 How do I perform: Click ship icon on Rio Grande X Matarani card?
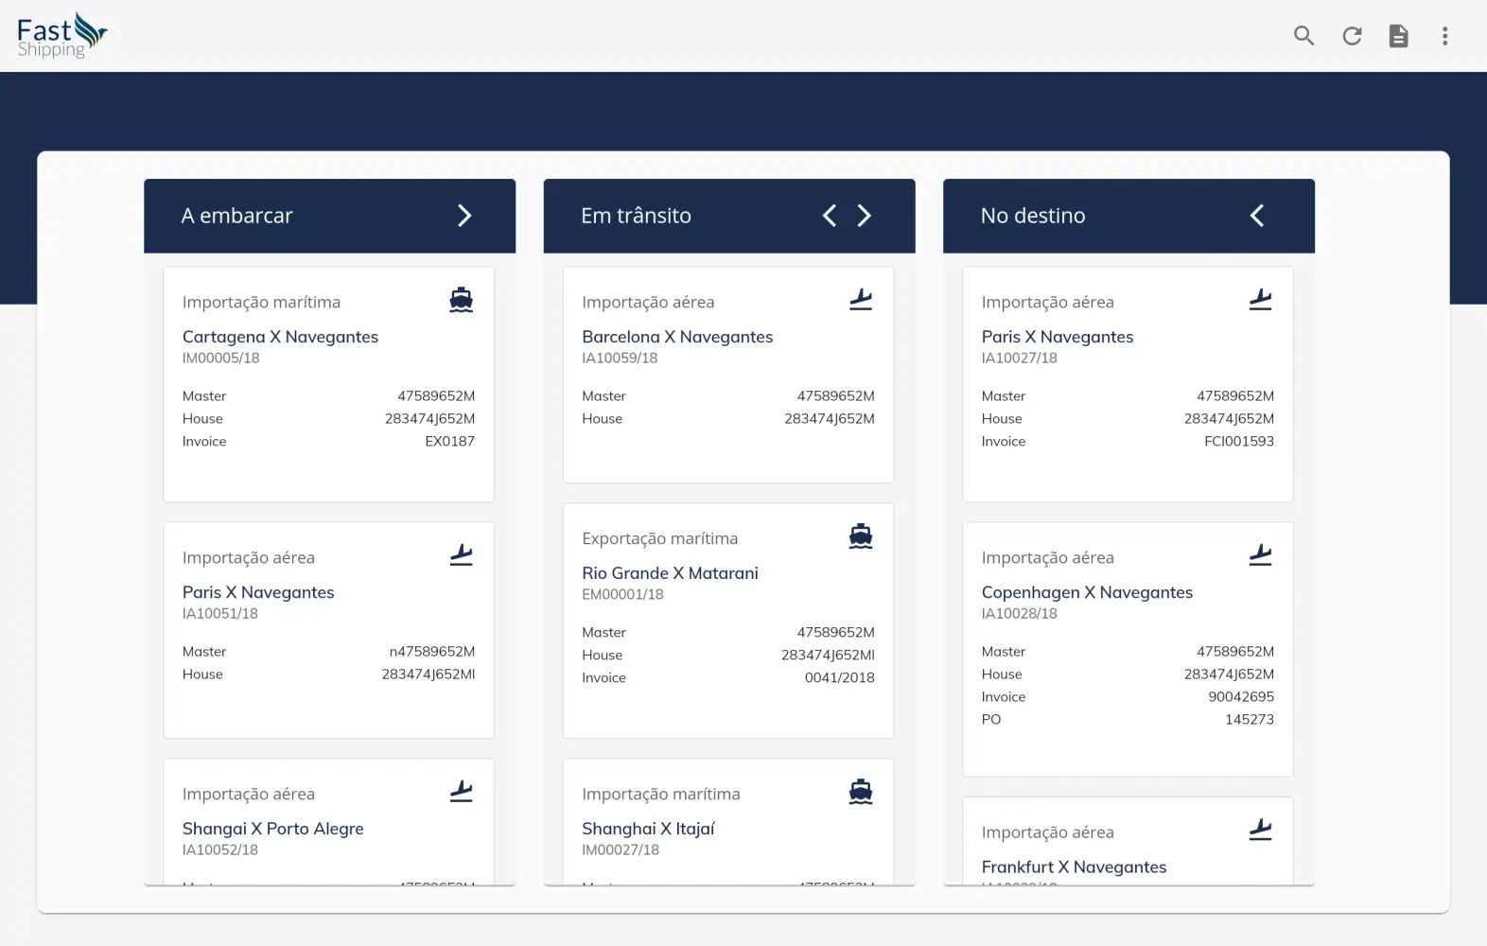click(861, 536)
